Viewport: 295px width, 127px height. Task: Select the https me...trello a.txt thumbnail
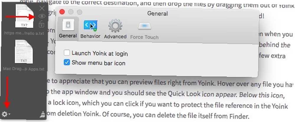(x=24, y=16)
